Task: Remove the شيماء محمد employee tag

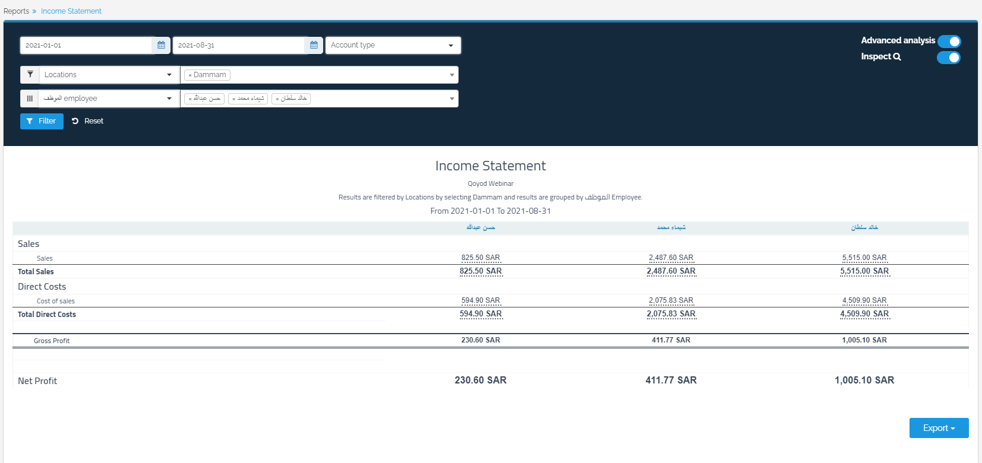Action: 234,99
